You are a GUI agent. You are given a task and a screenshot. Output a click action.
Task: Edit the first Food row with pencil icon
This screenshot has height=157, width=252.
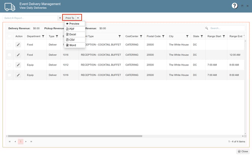click(x=18, y=45)
